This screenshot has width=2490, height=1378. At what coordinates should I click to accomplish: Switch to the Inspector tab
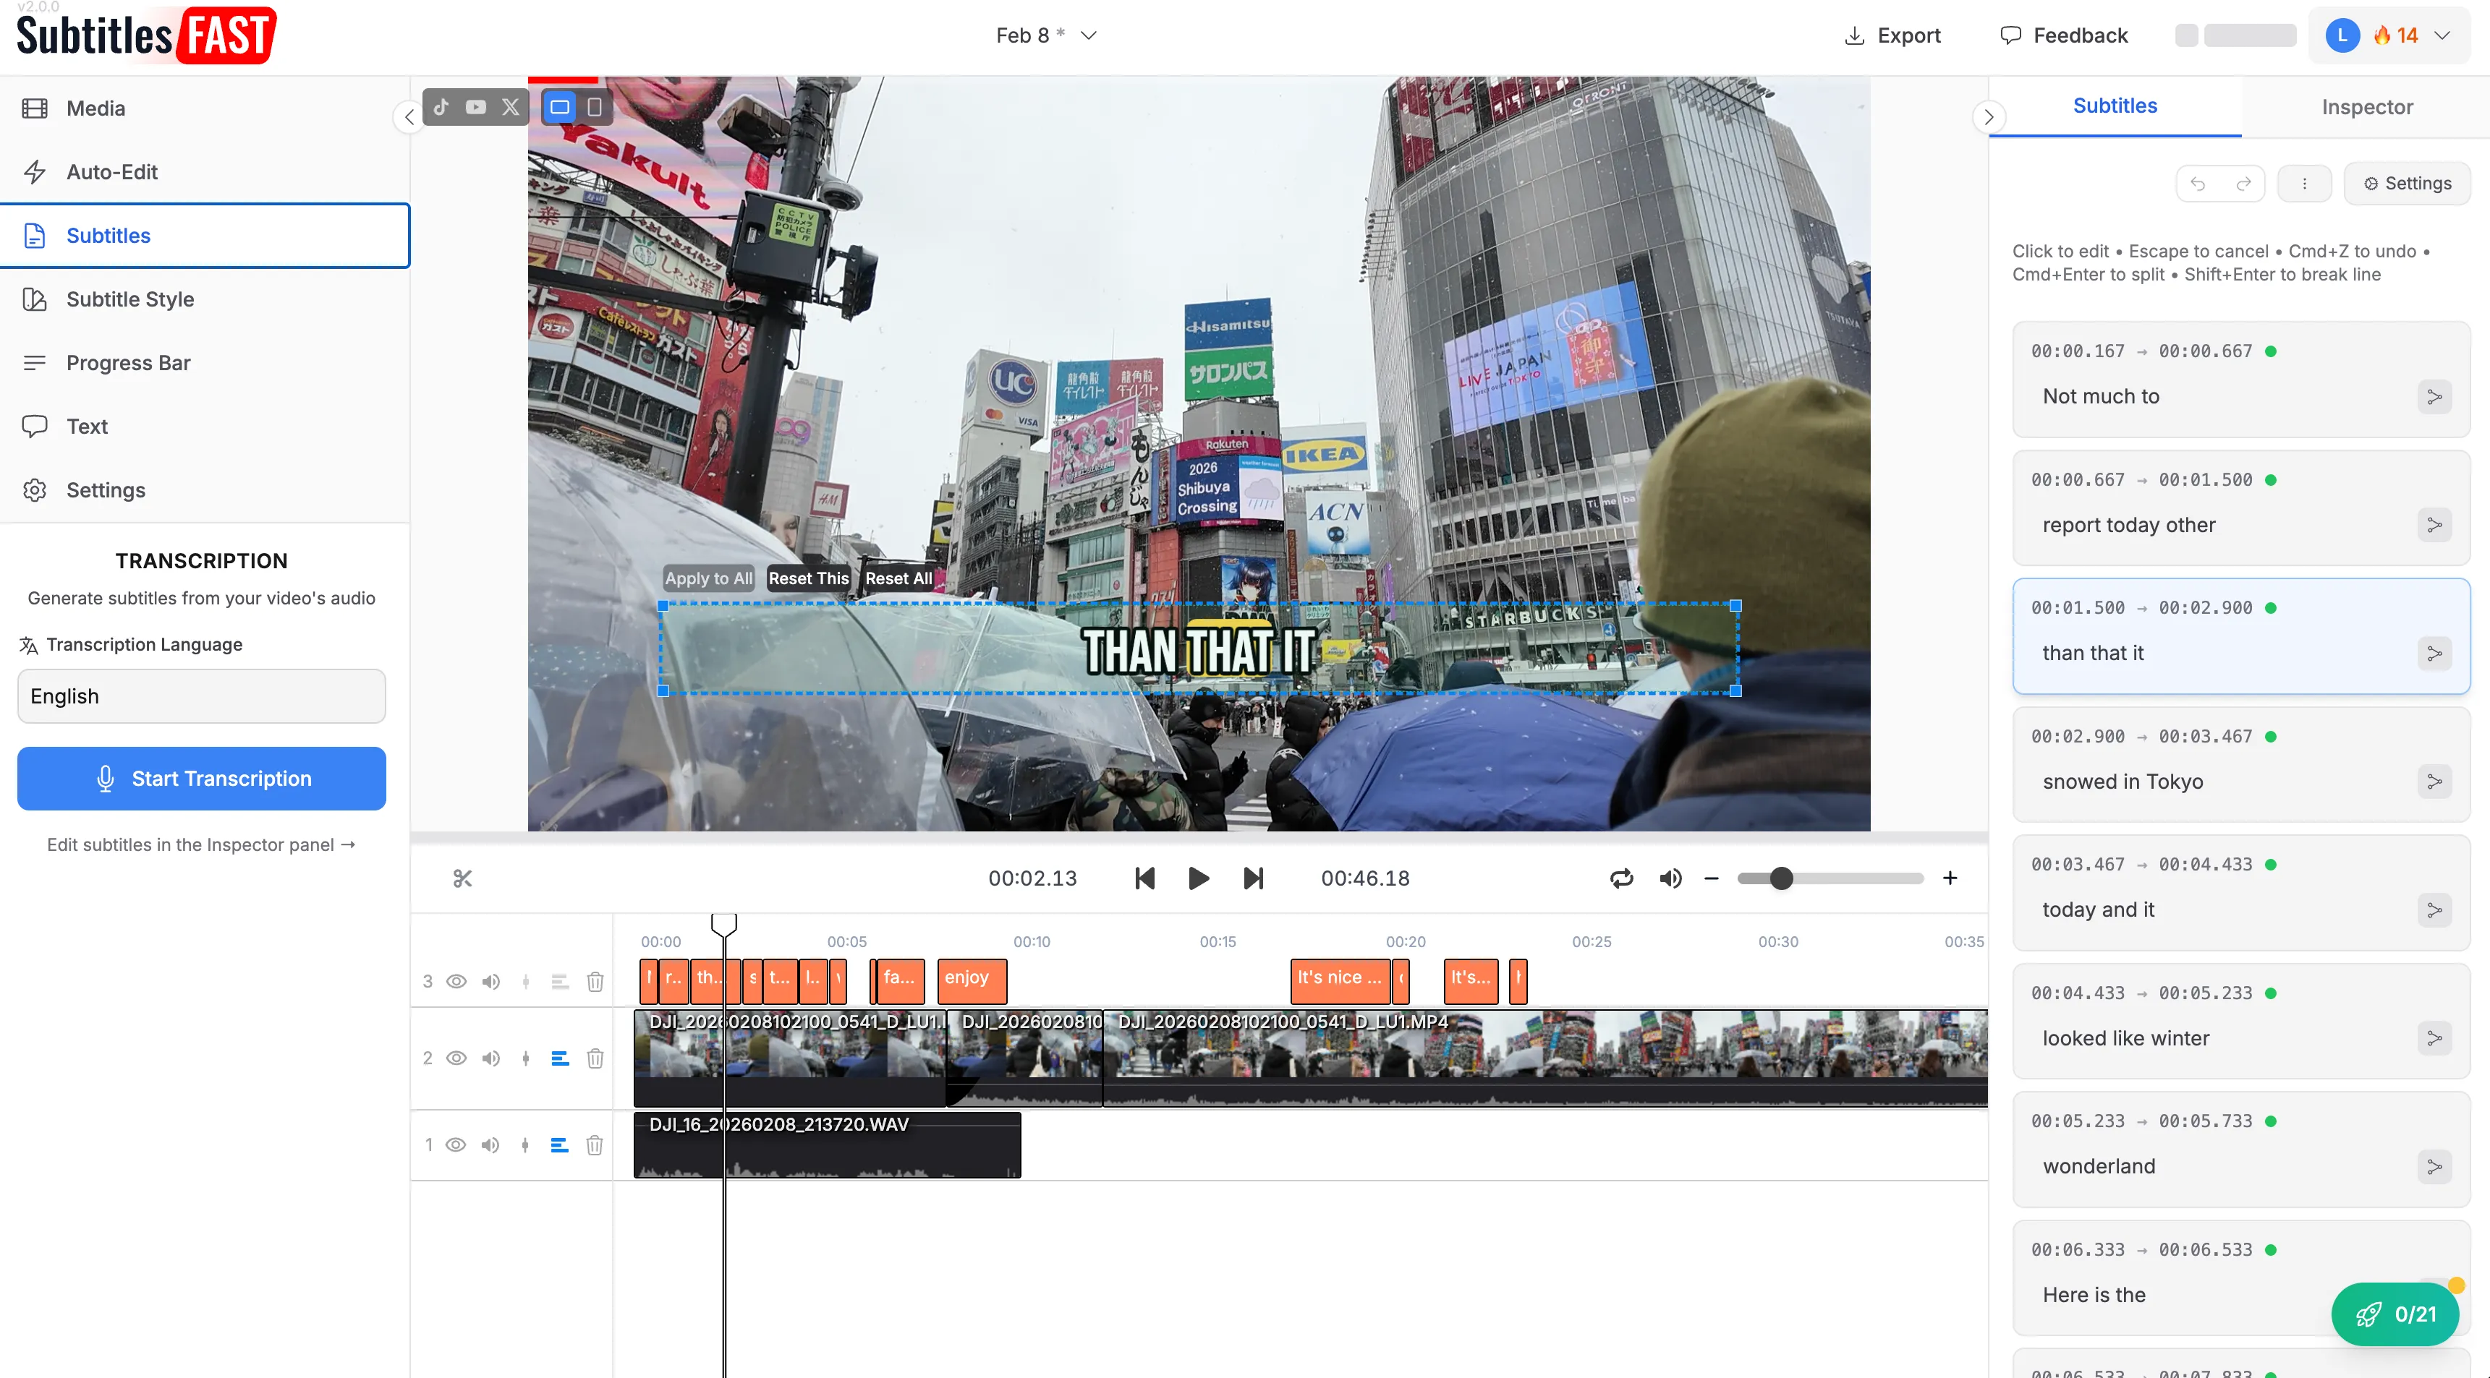click(x=2366, y=107)
